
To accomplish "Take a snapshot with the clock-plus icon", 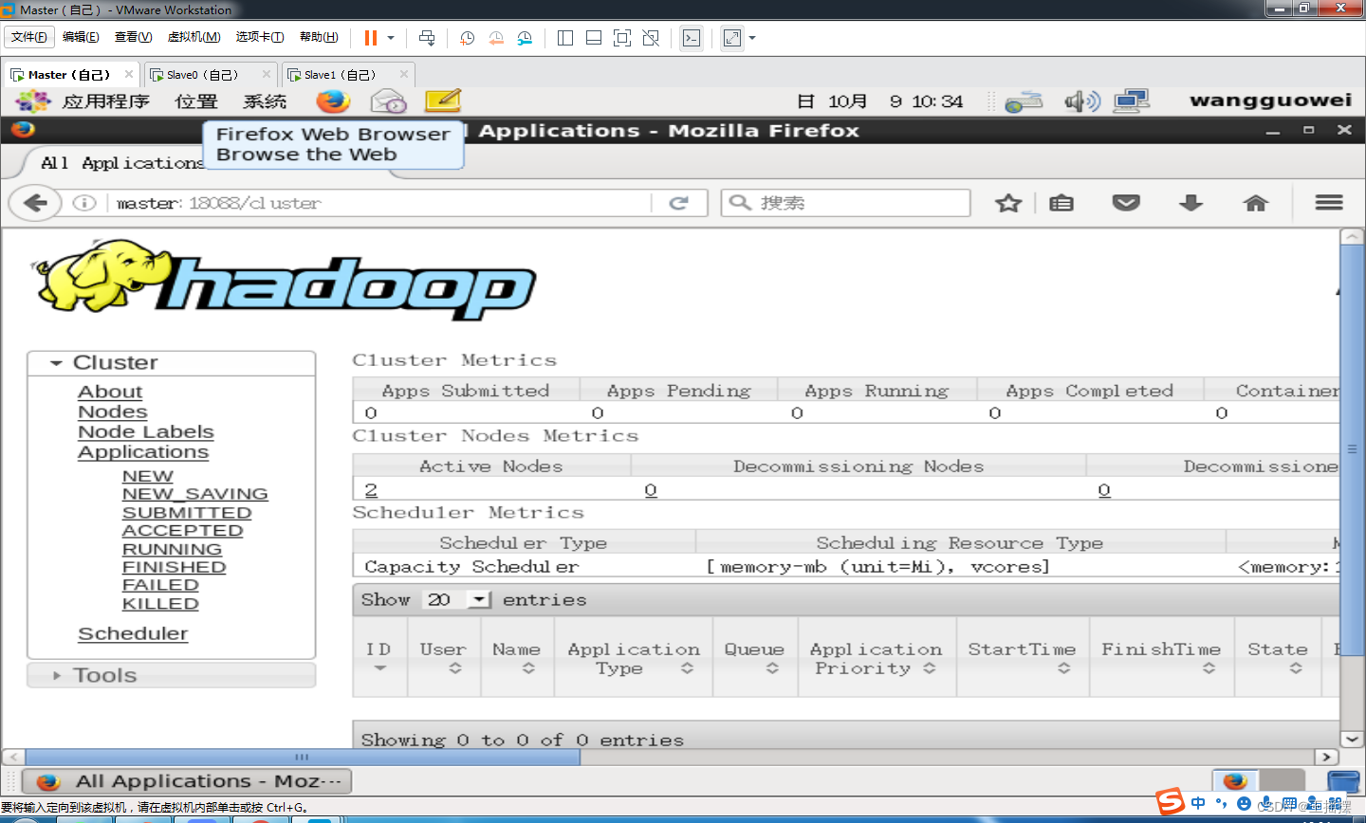I will click(467, 38).
